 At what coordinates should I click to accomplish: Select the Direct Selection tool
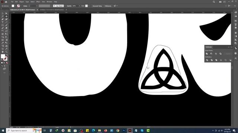[6, 13]
